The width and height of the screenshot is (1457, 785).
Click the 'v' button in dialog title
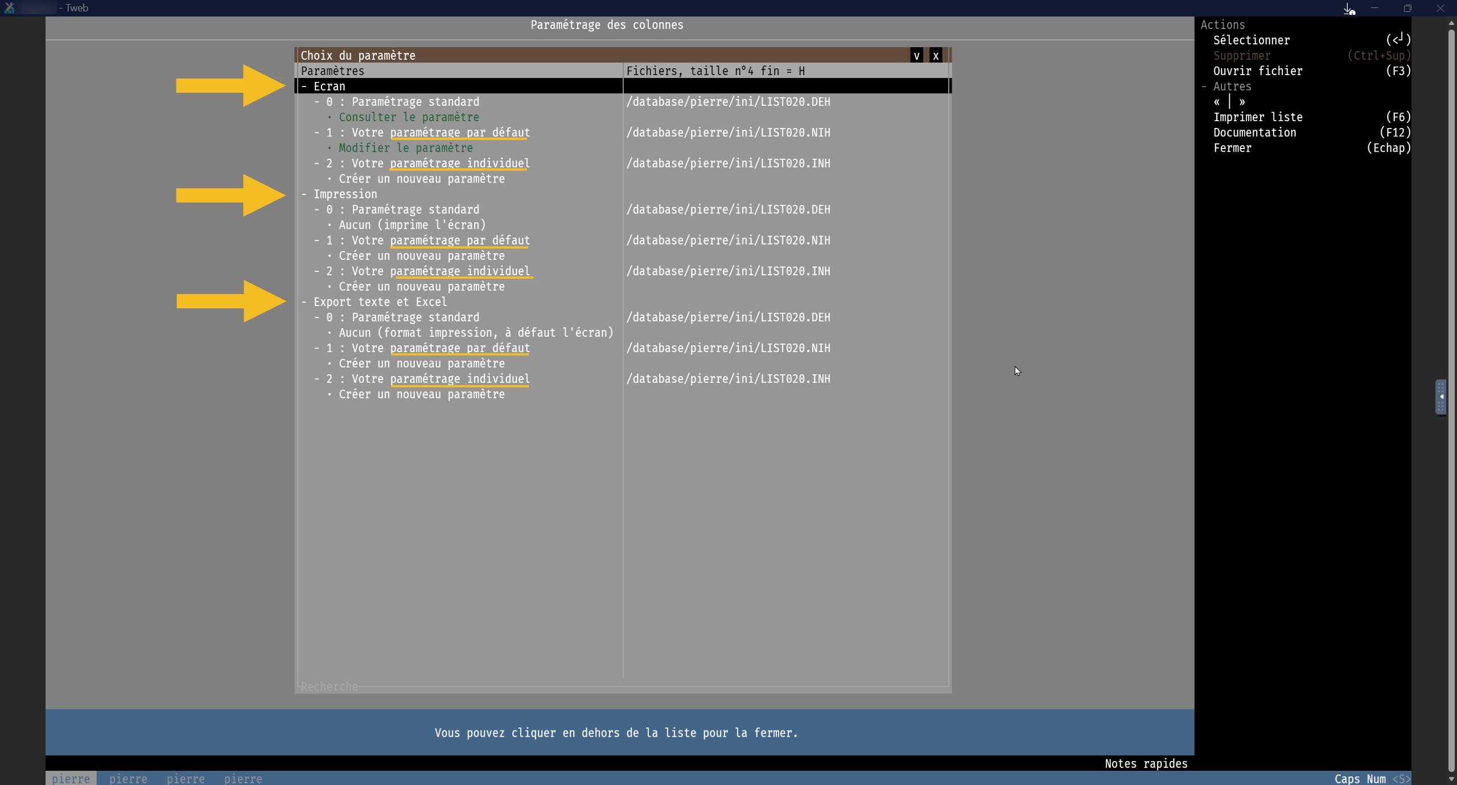[x=916, y=56]
